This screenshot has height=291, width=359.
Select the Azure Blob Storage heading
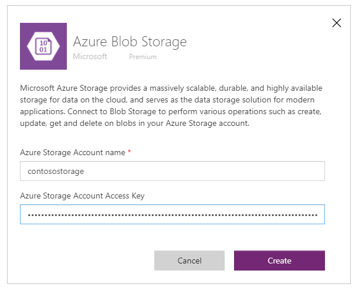point(130,42)
